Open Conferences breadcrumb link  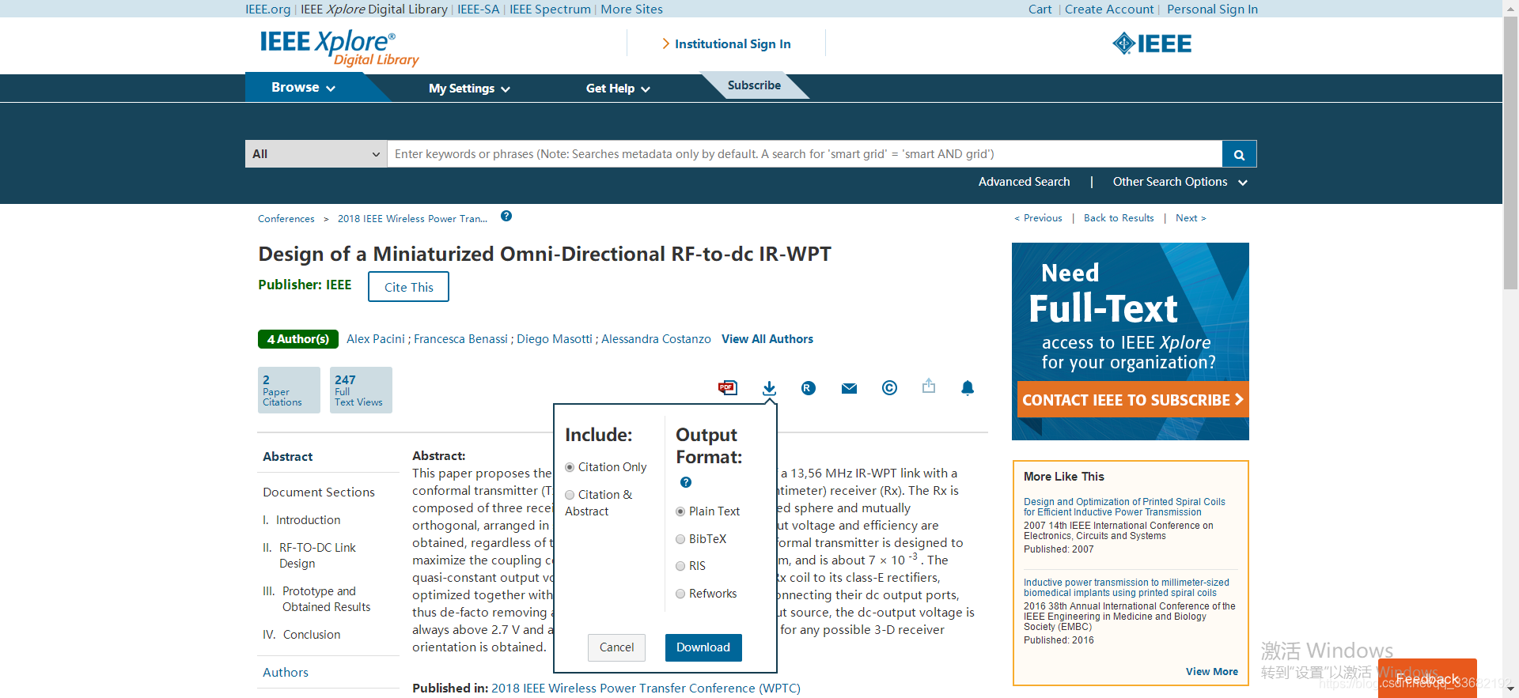coord(286,219)
